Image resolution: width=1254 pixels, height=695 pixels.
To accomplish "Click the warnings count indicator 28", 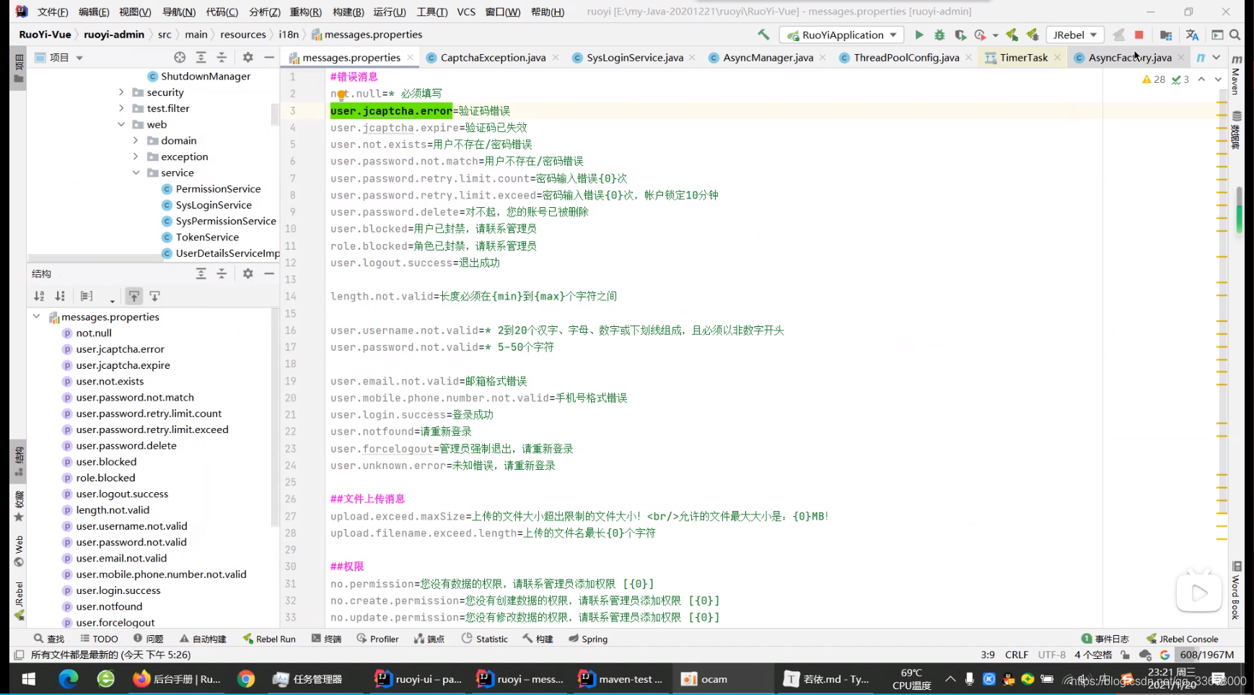I will point(1154,79).
